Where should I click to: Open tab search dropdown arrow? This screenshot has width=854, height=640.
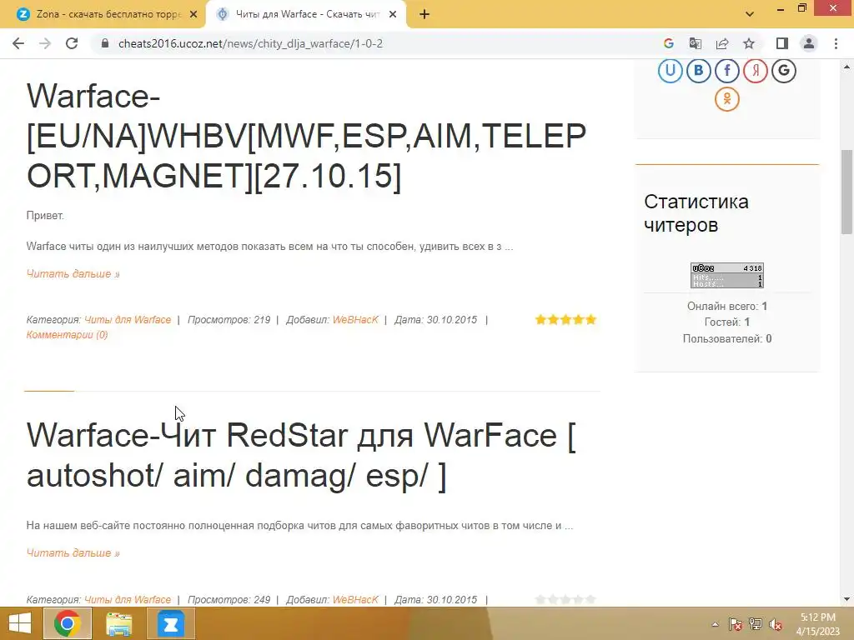point(750,14)
